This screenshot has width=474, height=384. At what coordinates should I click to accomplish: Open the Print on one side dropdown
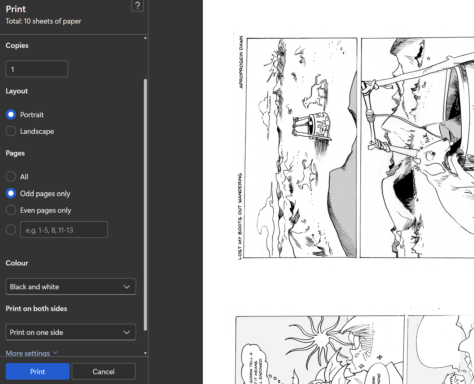tap(71, 332)
